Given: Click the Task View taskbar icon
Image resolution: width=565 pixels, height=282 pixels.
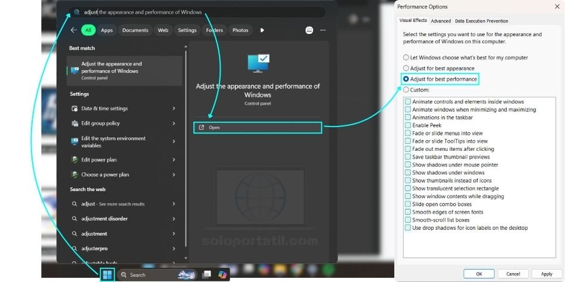Looking at the screenshot, I should [206, 274].
